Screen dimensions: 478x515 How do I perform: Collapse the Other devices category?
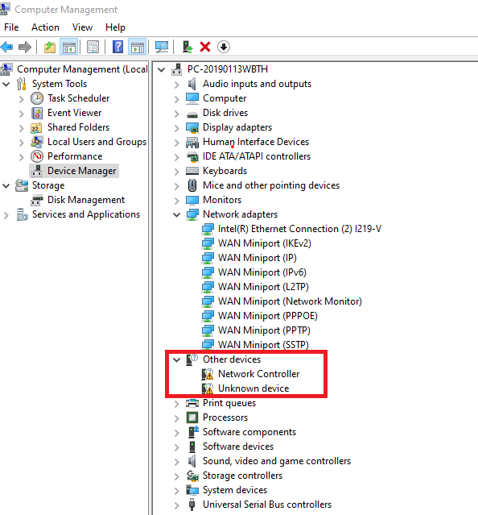point(177,359)
